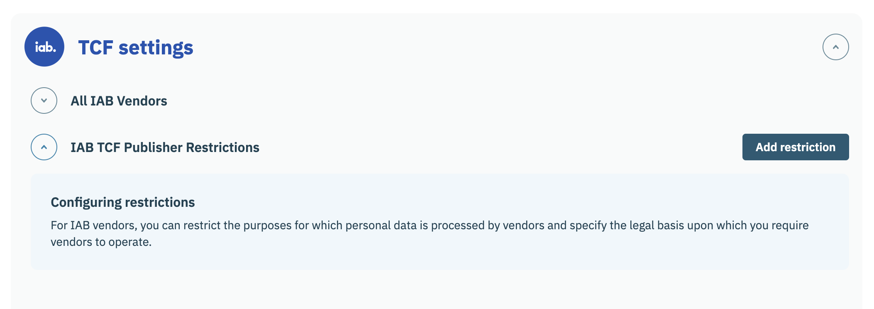Click the Configuring restrictions info box
Screen dimensions: 874x309
[439, 257]
